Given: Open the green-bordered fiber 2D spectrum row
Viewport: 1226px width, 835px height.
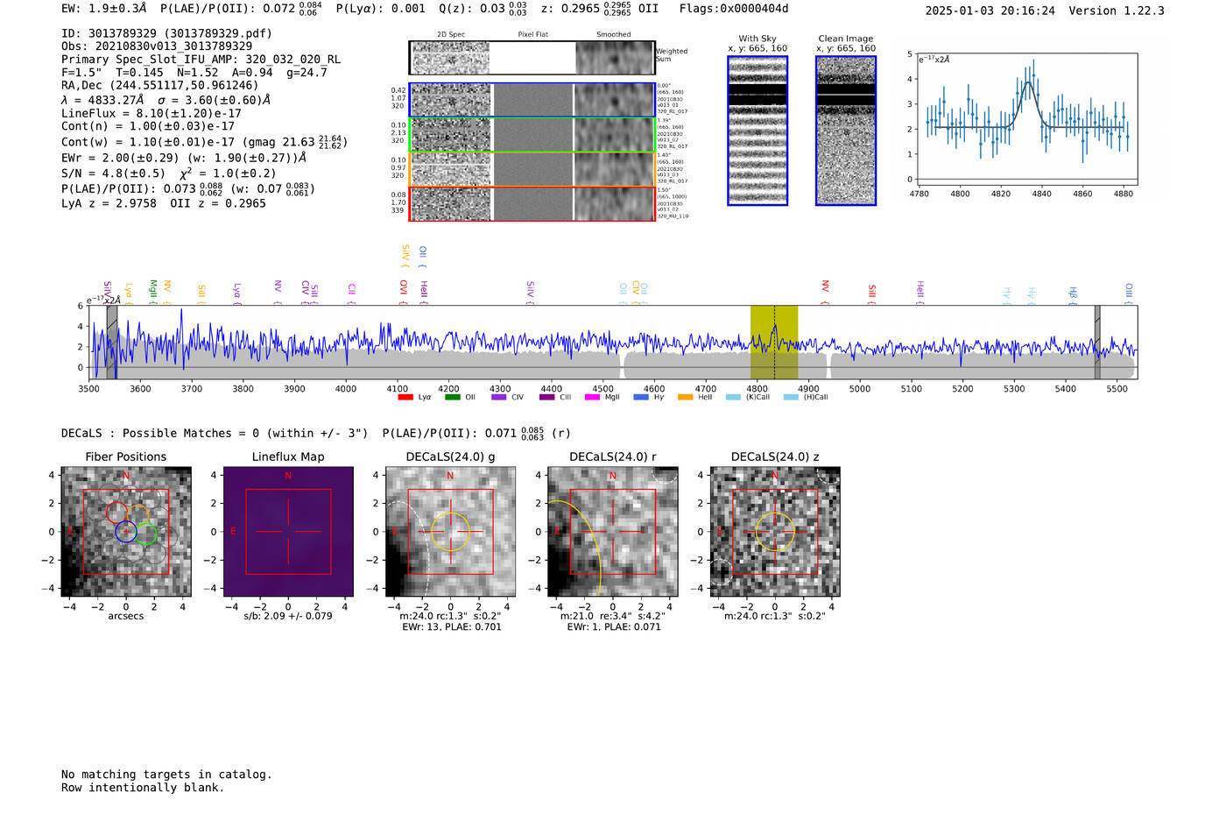Looking at the screenshot, I should click(x=532, y=135).
